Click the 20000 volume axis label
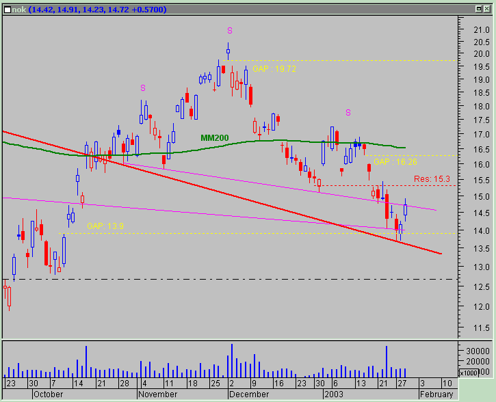Screen dimensions: 496x402 (478, 361)
